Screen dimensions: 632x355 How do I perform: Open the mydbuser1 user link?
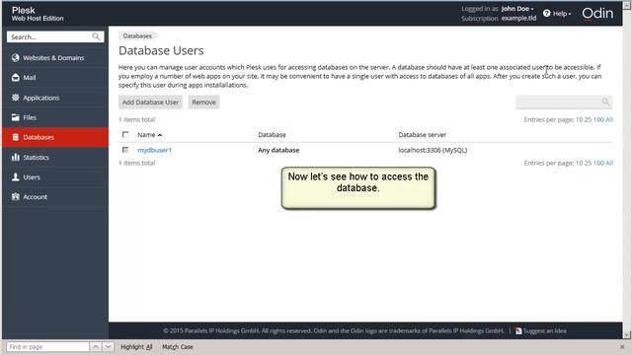coord(154,150)
